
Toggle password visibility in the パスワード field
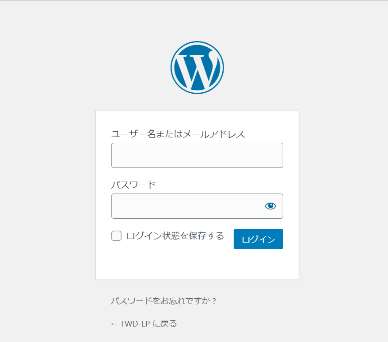click(270, 205)
